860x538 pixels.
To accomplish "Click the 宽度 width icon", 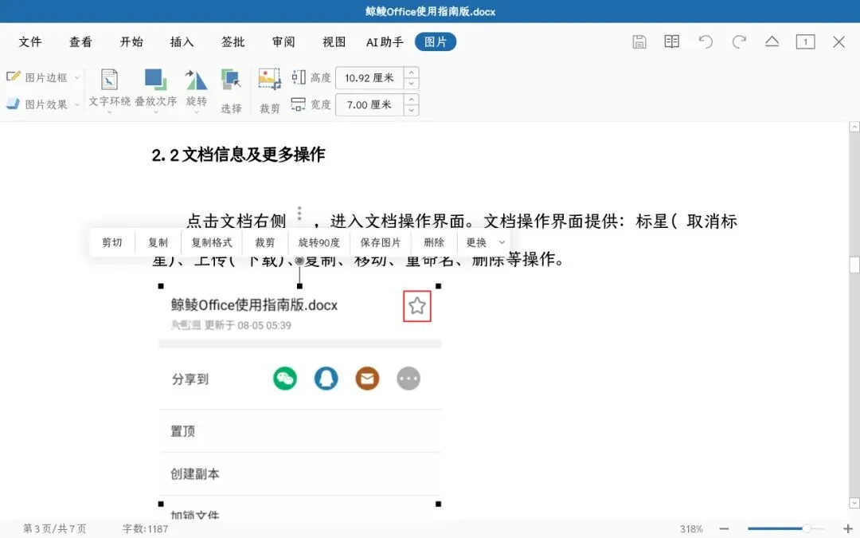I will pyautogui.click(x=299, y=104).
